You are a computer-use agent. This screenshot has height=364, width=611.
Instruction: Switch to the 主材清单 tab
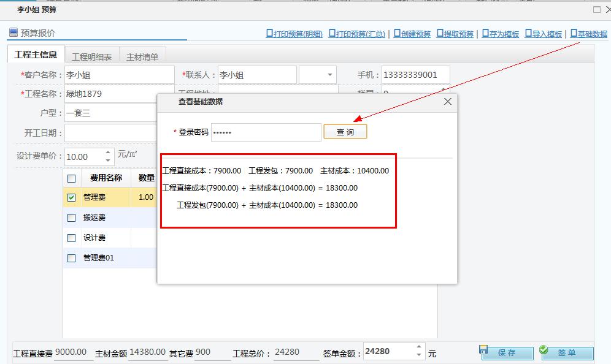(142, 57)
